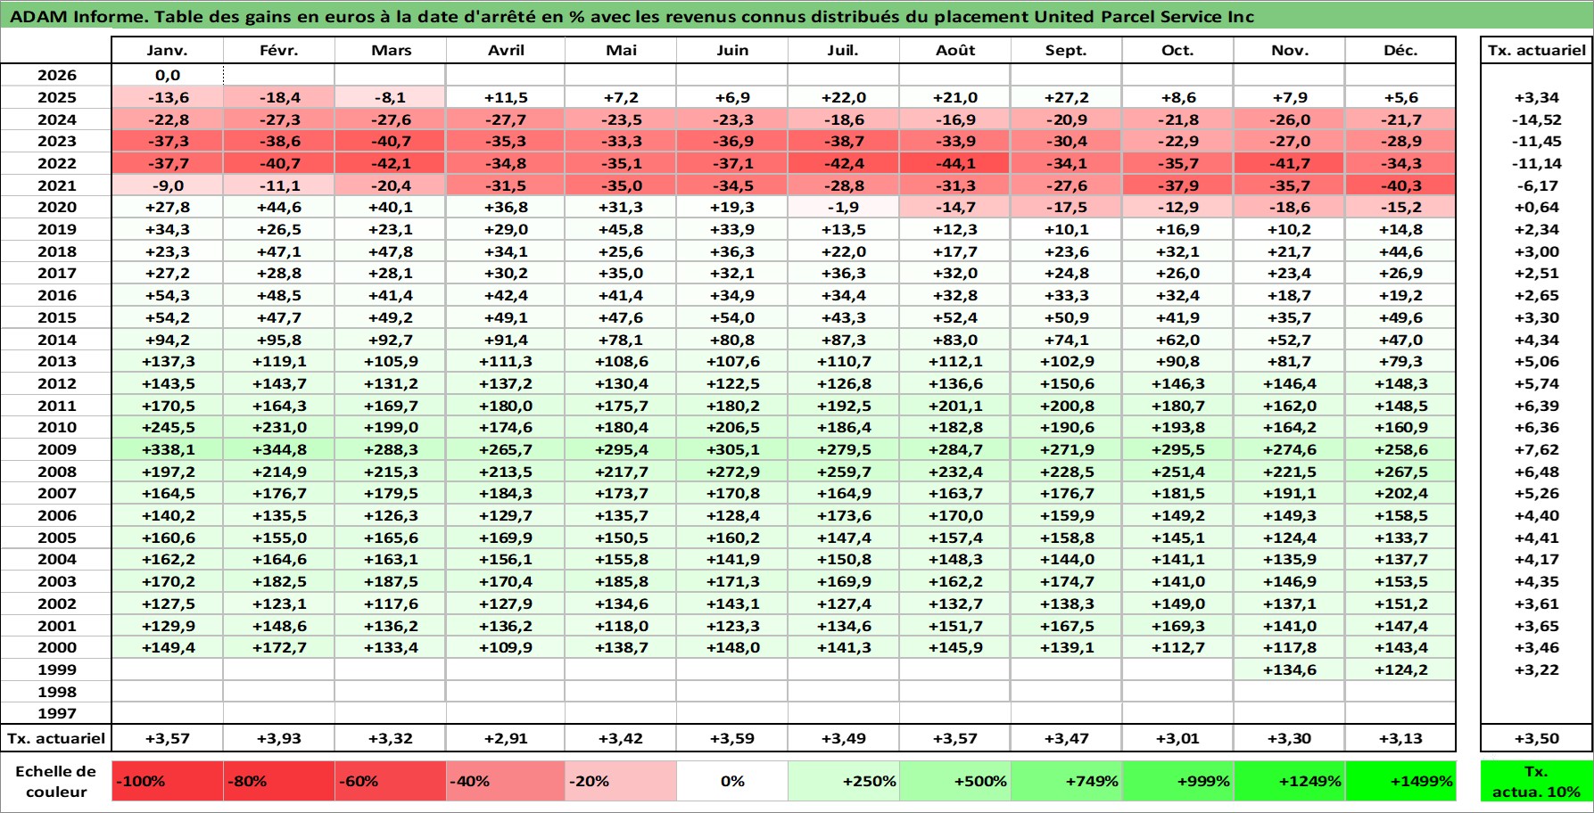Click the 'Tx. actua. 10%' green box

click(x=1536, y=781)
